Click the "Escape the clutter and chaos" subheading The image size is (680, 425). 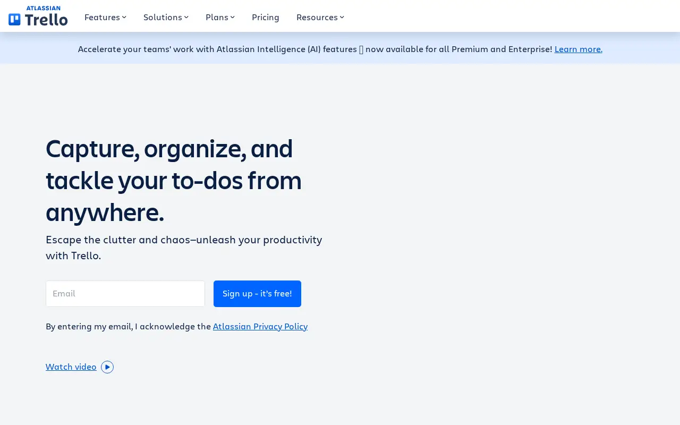[x=184, y=248]
